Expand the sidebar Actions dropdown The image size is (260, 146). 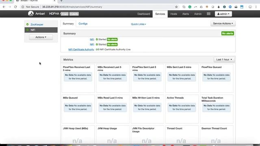click(x=41, y=37)
